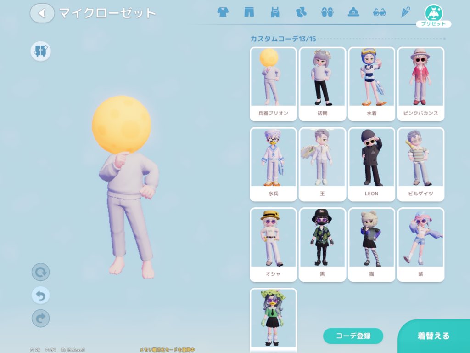The width and height of the screenshot is (470, 353).
Task: Click the コーデ登録 button
Action: (353, 336)
